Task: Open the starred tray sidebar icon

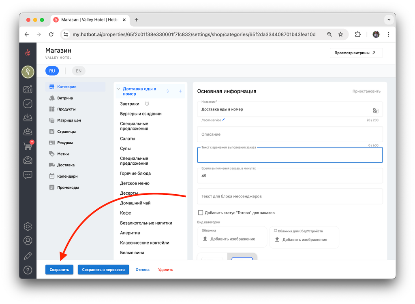Action: [28, 132]
